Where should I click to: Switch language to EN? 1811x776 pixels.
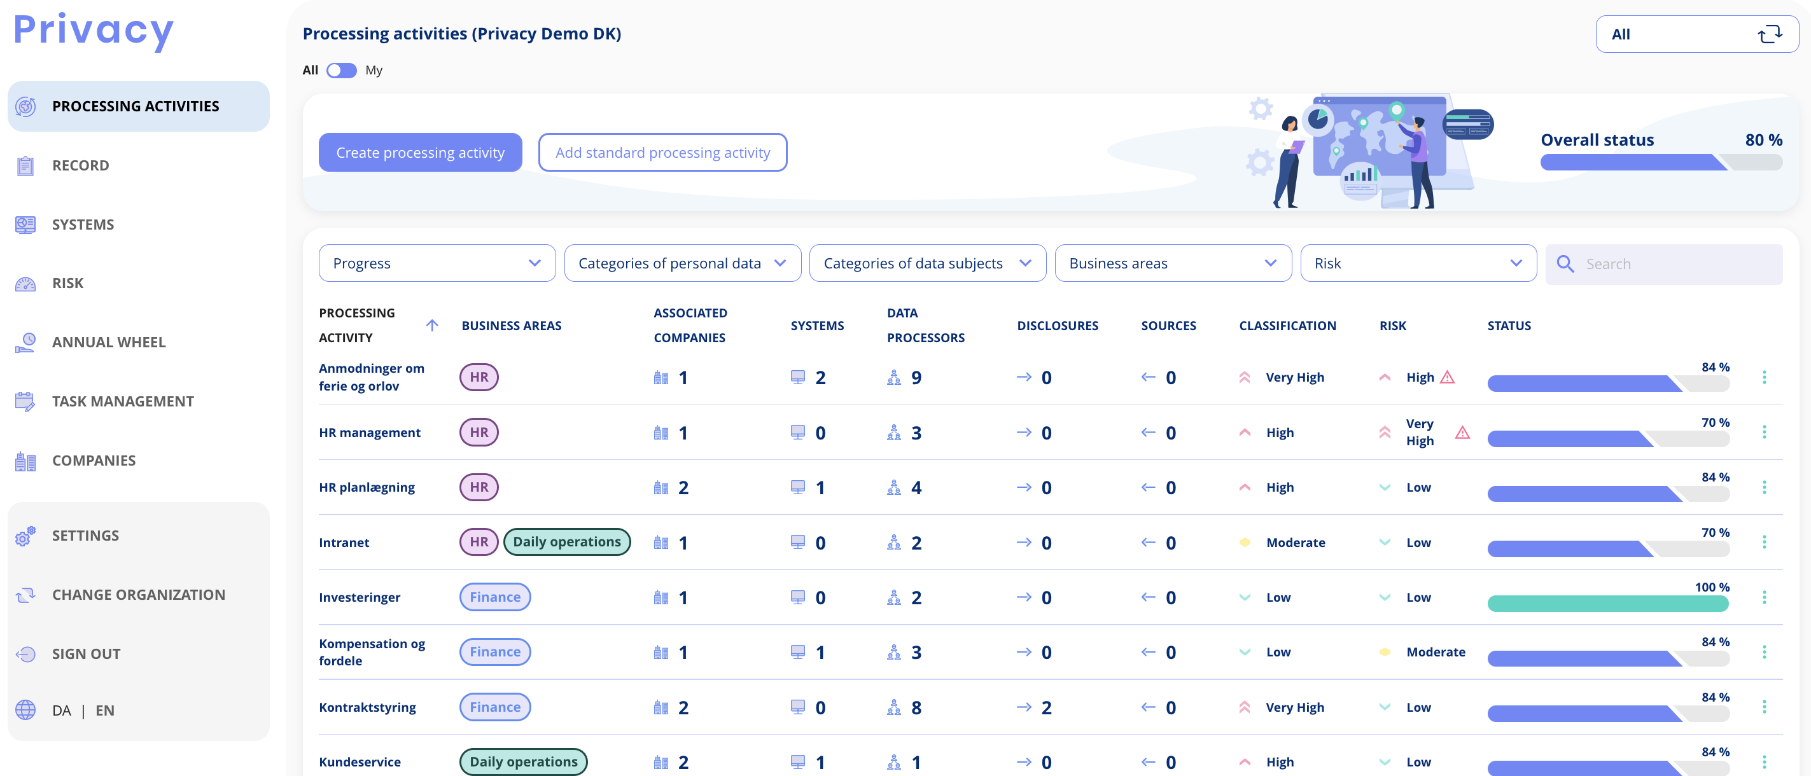(x=105, y=710)
